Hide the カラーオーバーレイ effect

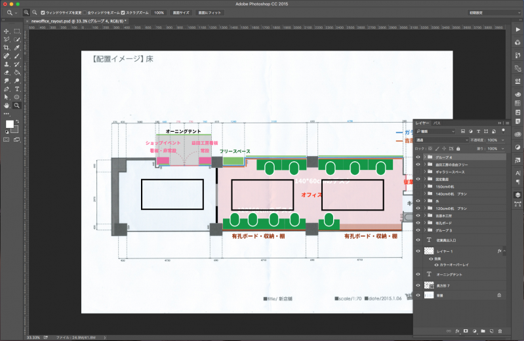point(436,265)
